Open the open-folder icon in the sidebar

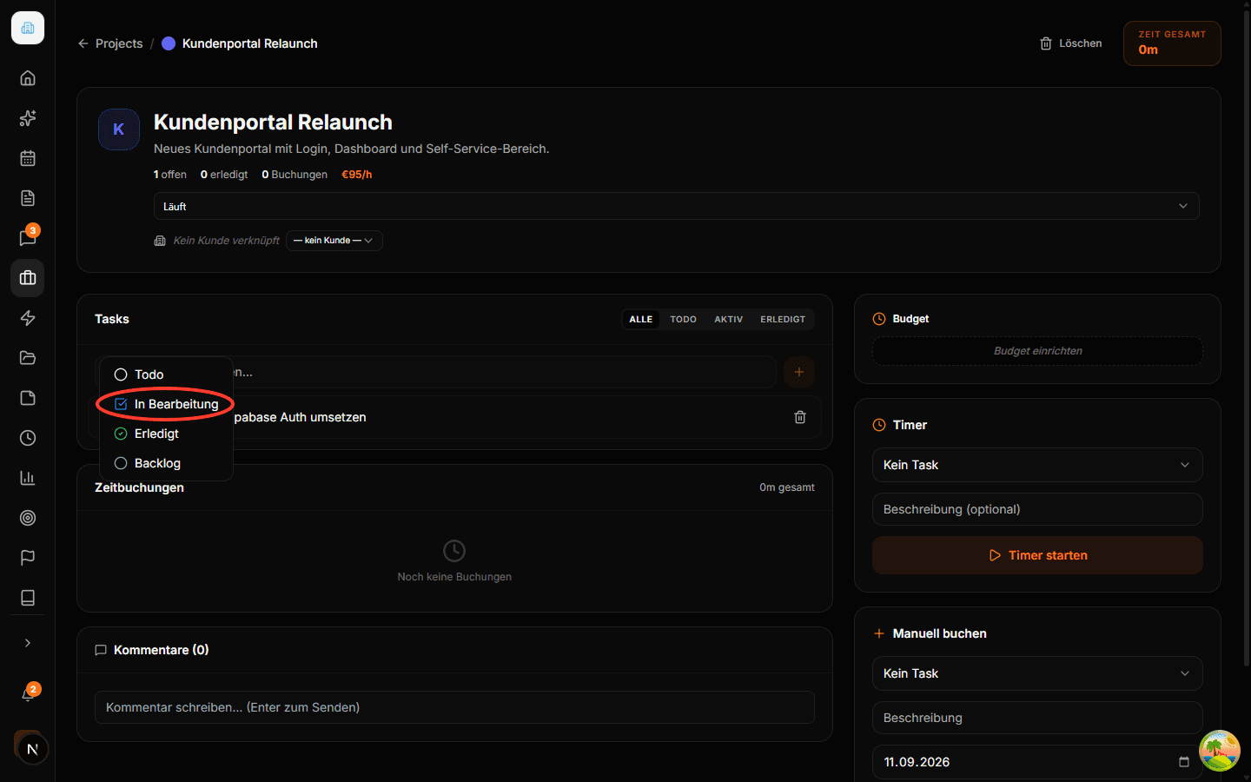28,358
